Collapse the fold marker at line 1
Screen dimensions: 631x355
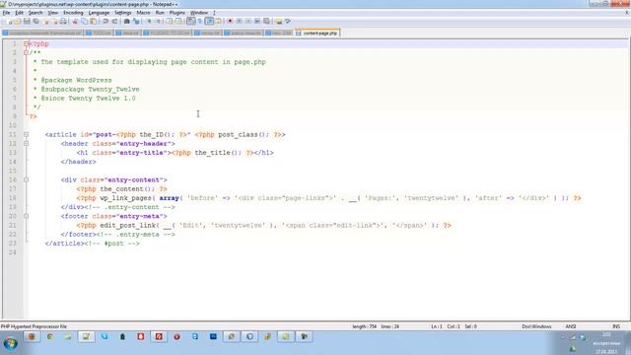27,43
